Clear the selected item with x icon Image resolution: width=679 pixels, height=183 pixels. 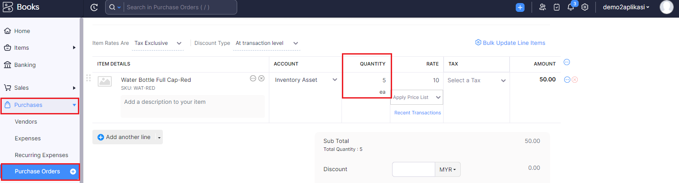point(261,78)
